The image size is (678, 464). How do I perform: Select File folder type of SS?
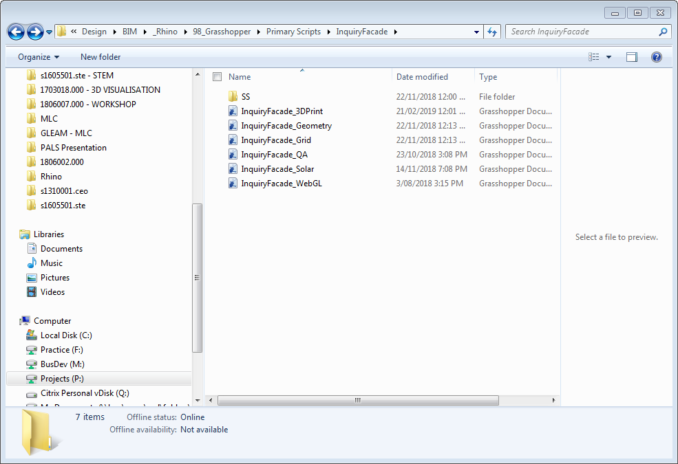click(x=497, y=97)
